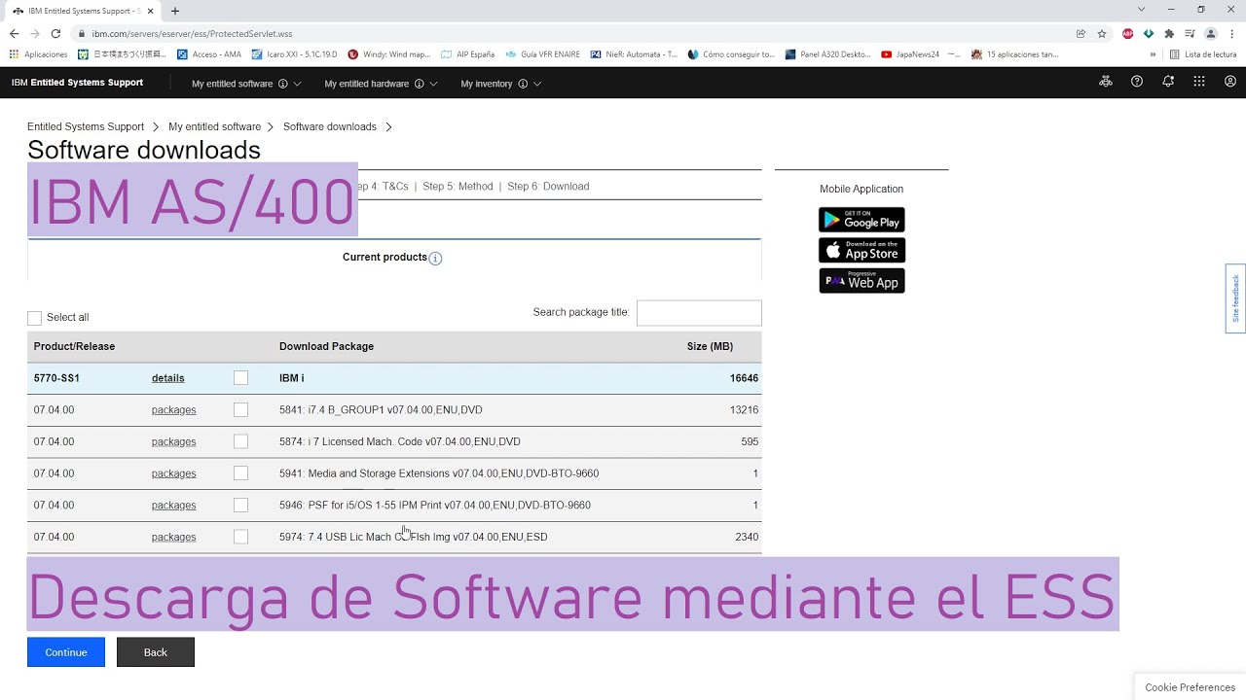Reload the page with the refresh icon
1246x700 pixels.
pyautogui.click(x=57, y=33)
